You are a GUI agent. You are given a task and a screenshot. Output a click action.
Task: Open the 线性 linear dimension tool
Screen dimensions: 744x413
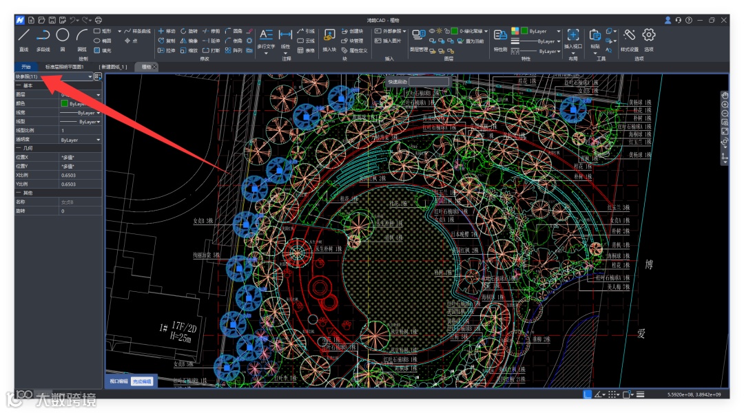click(285, 39)
